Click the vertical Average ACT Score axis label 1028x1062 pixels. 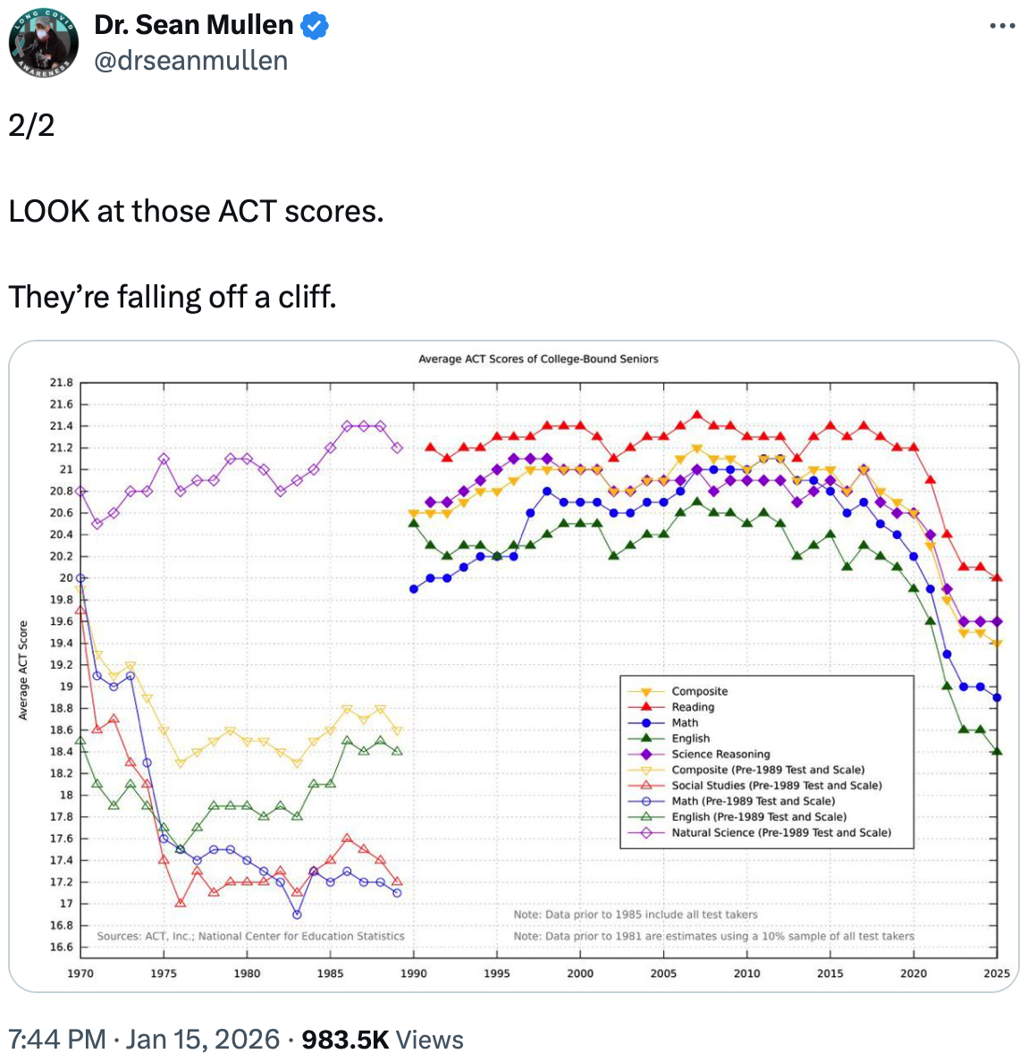(23, 670)
